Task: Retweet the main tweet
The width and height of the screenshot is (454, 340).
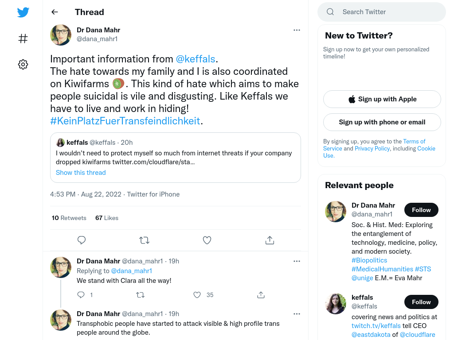Action: (x=144, y=240)
